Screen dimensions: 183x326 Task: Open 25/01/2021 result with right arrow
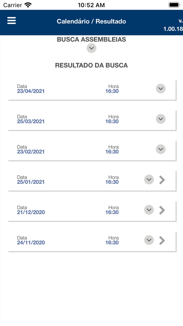[162, 180]
